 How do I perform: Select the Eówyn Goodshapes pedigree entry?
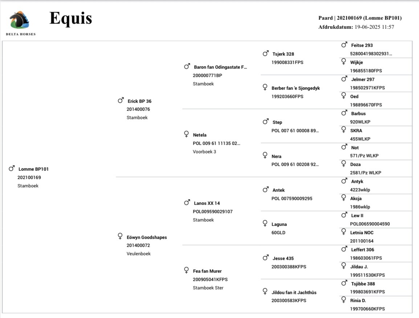coord(147,237)
